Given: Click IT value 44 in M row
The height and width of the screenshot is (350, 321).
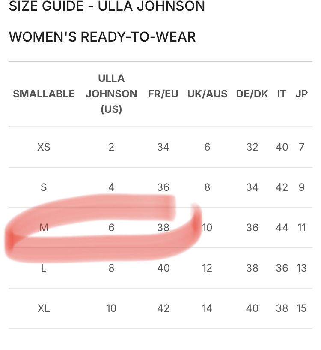Looking at the screenshot, I should 282,228.
